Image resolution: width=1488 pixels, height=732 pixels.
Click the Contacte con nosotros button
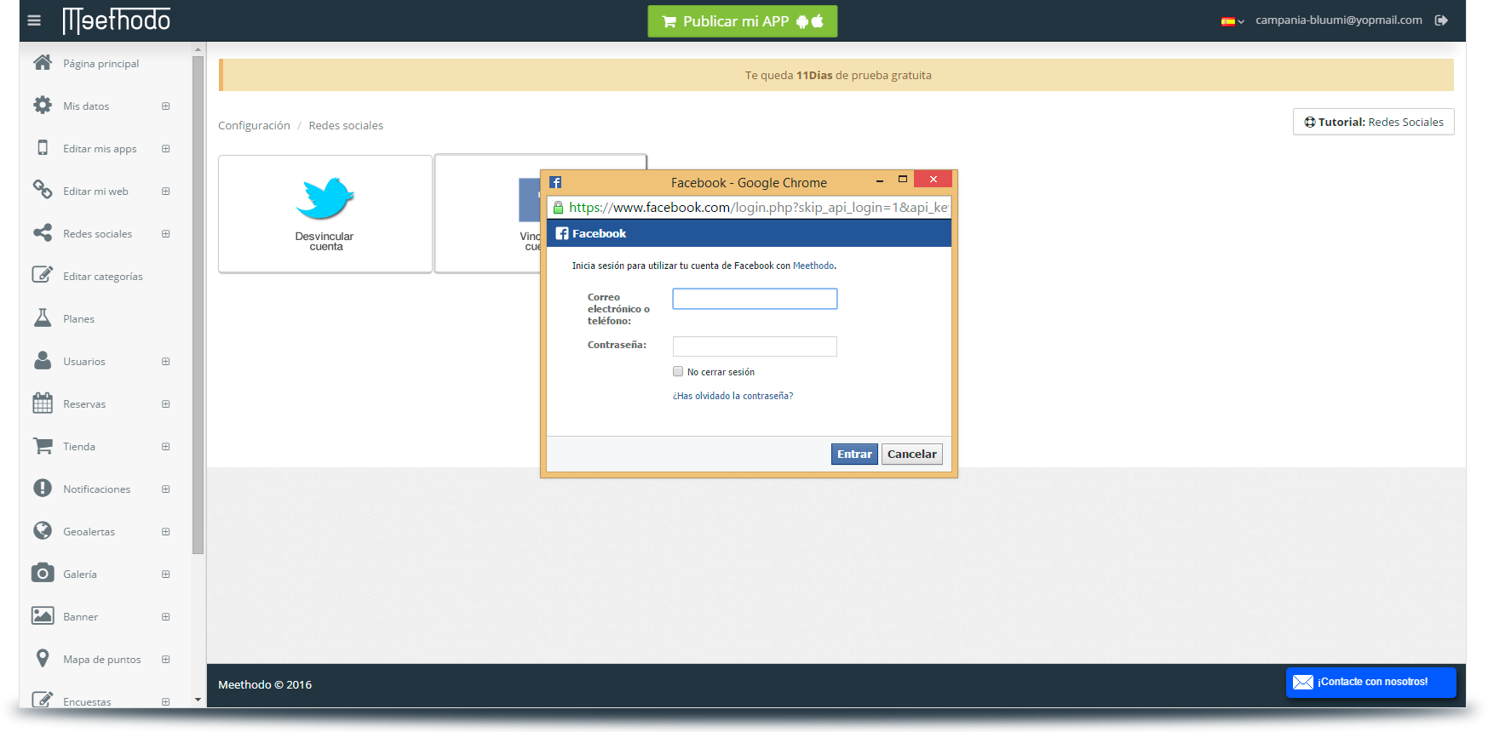click(x=1370, y=682)
